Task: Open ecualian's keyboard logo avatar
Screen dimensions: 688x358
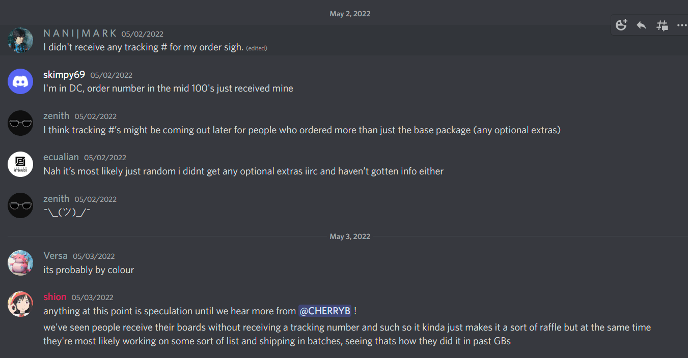Action: pos(20,164)
